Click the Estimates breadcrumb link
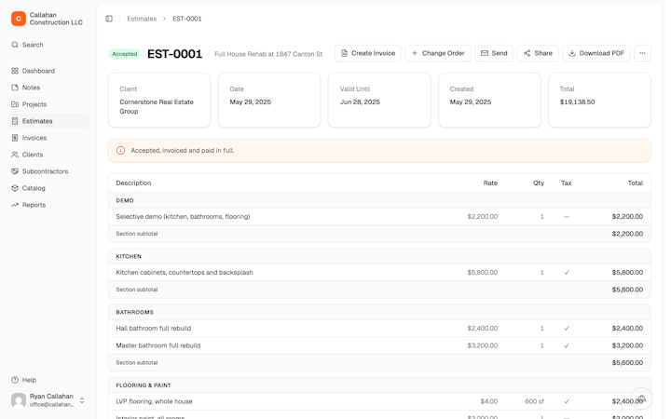This screenshot has width=671, height=419. (142, 19)
